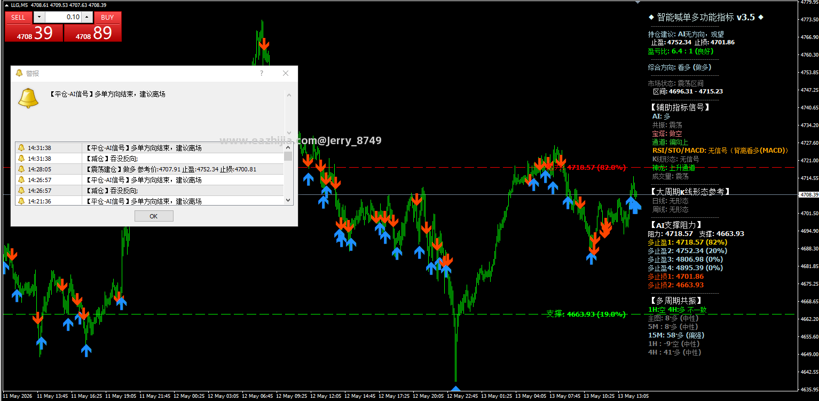Screen dimensions: 819x401
Task: Click the text 15M: 58·多 (偏强)
Action: click(676, 335)
